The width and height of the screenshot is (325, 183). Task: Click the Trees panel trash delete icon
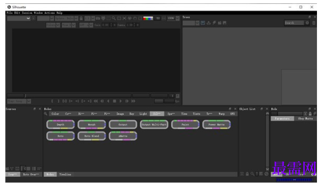(314, 23)
